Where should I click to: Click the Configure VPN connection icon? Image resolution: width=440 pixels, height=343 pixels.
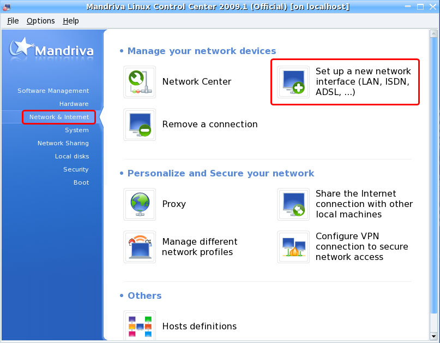coord(293,247)
